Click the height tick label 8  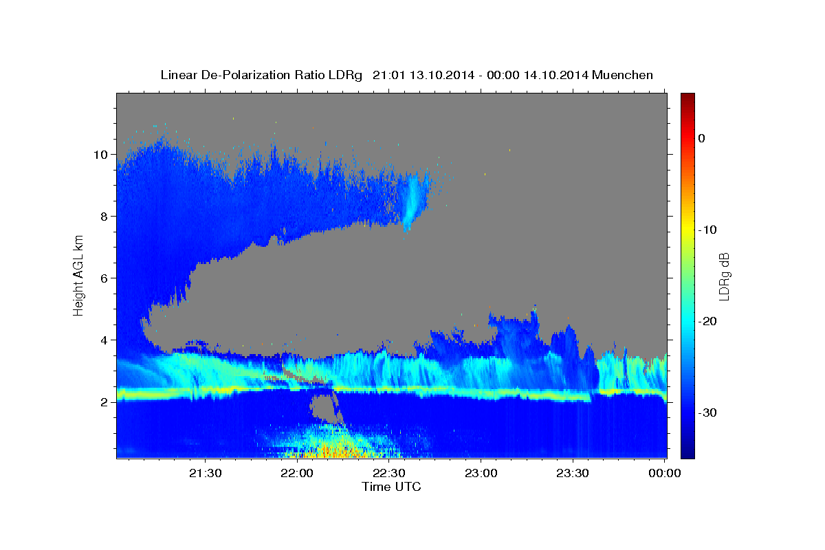click(106, 216)
